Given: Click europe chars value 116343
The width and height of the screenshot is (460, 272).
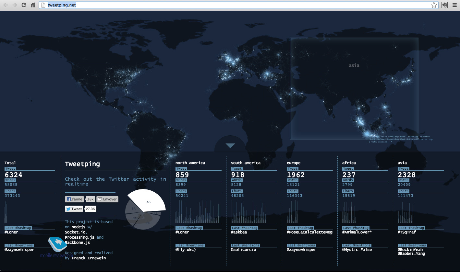Looking at the screenshot, I should pos(295,196).
